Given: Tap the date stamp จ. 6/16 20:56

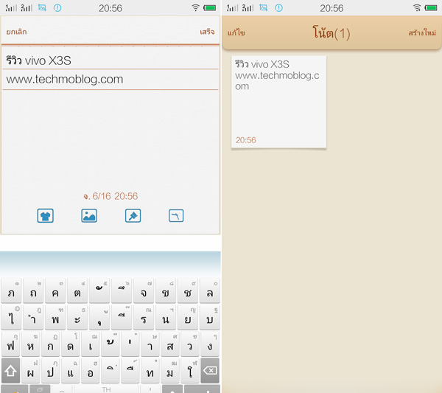Looking at the screenshot, I should click(x=110, y=196).
